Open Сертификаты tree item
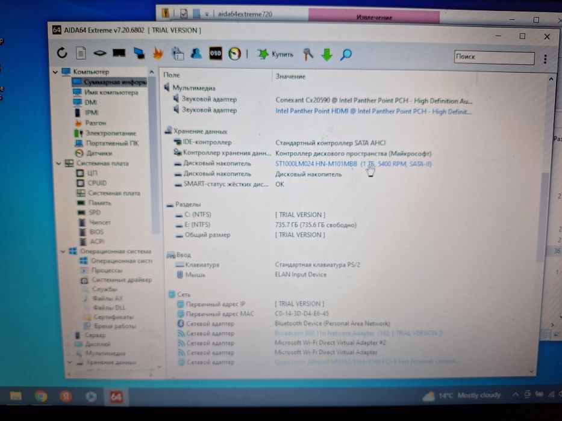The image size is (562, 421). [x=108, y=317]
